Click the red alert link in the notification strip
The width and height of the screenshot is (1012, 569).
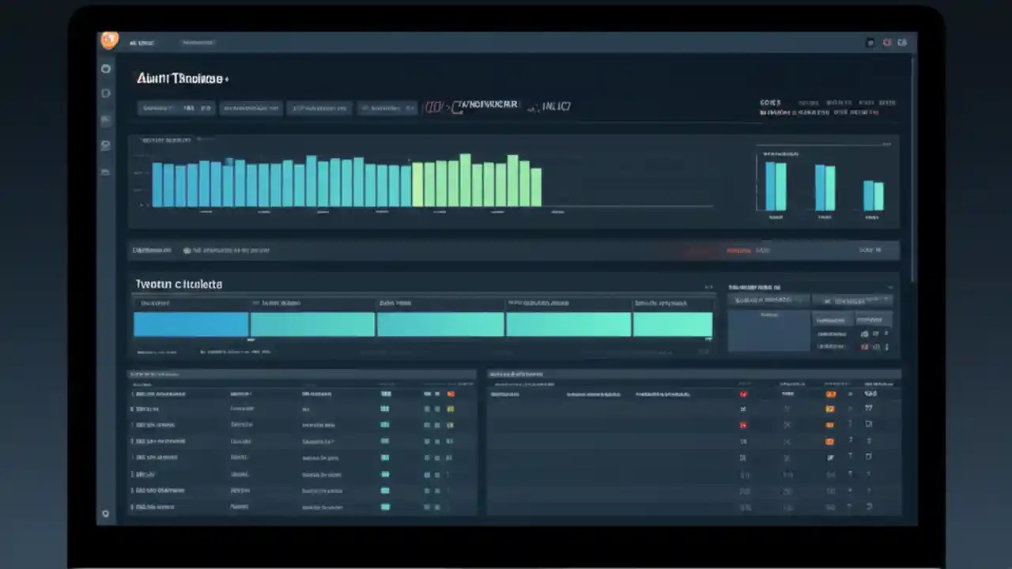coord(739,250)
